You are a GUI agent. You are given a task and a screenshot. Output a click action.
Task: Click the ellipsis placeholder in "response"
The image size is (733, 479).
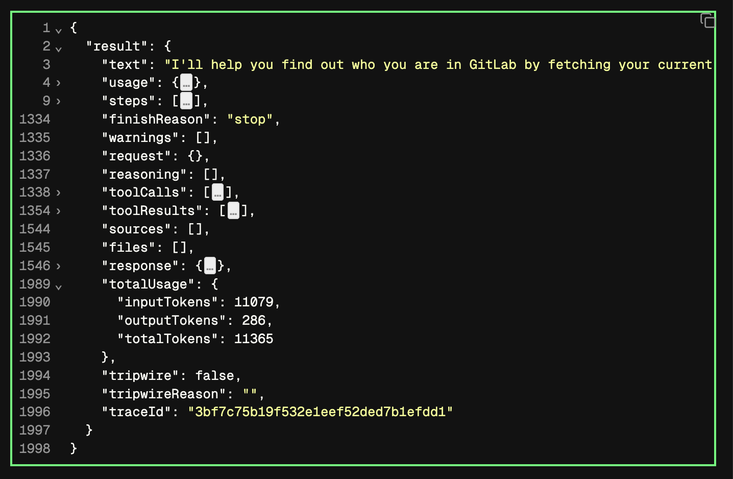pos(210,266)
